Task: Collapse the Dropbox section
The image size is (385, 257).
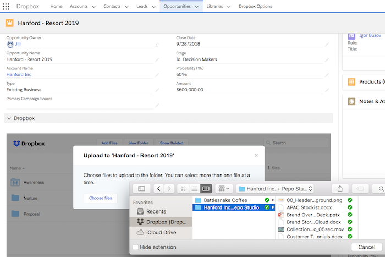Action: 9,118
